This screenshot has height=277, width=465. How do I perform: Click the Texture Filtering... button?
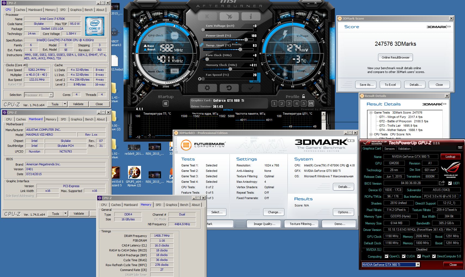(x=302, y=224)
